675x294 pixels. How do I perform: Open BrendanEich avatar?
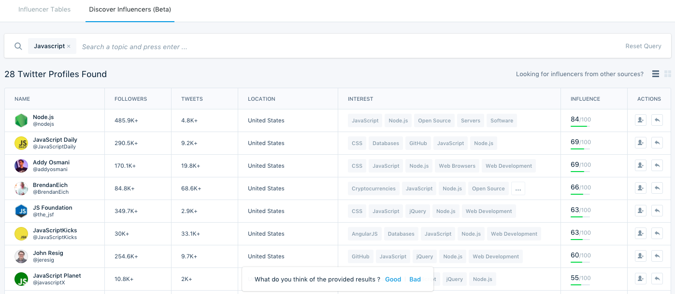21,188
